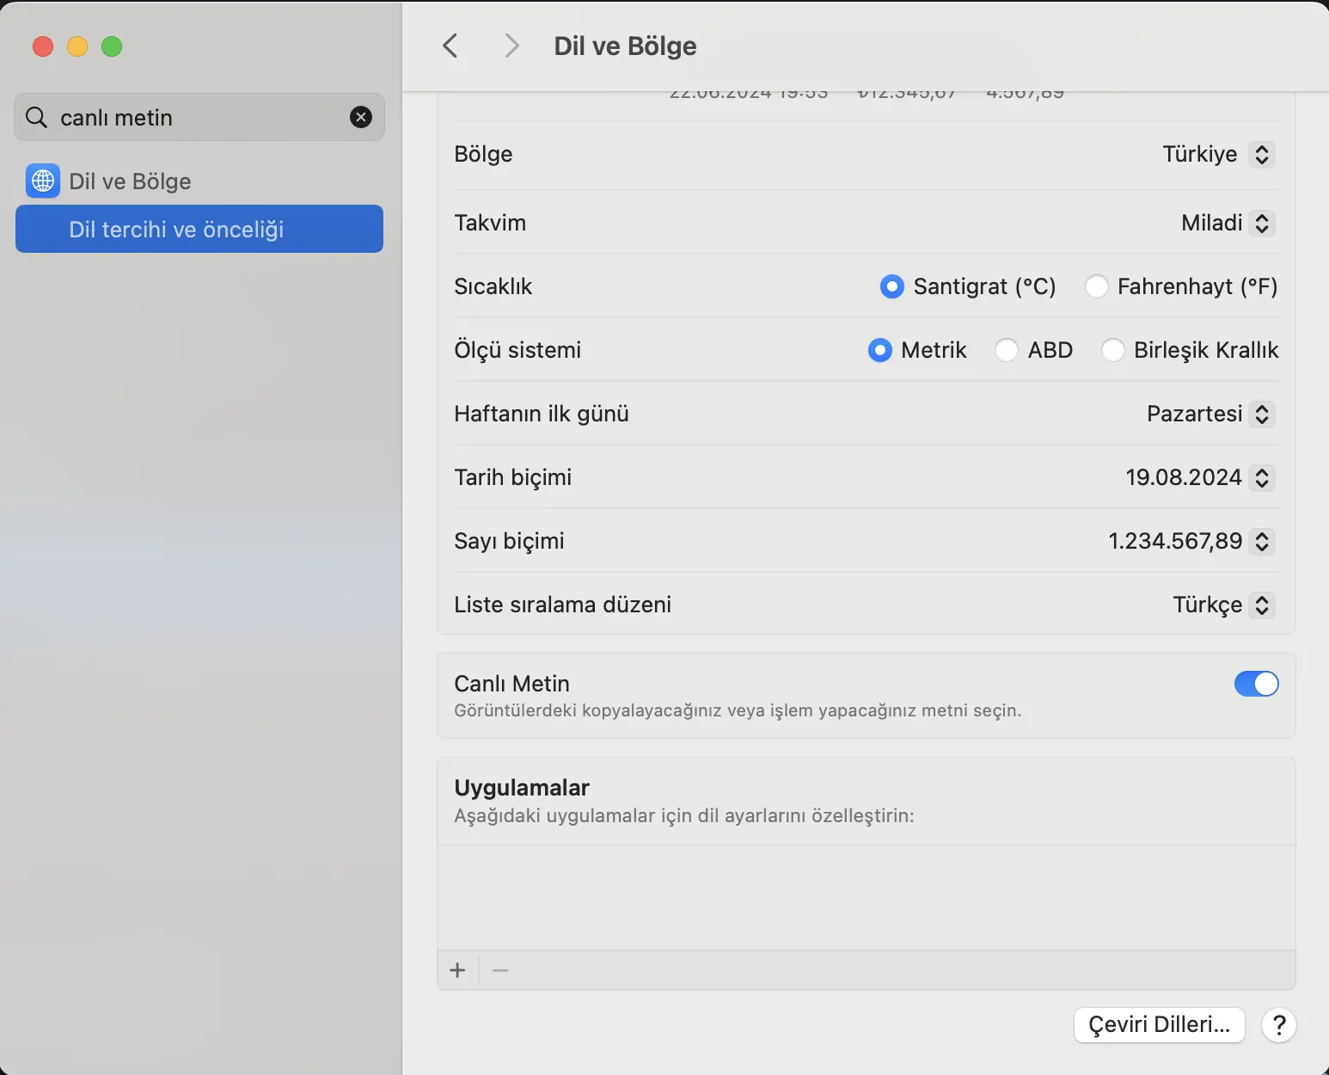Minimize window with yellow button
The height and width of the screenshot is (1075, 1329).
77,46
